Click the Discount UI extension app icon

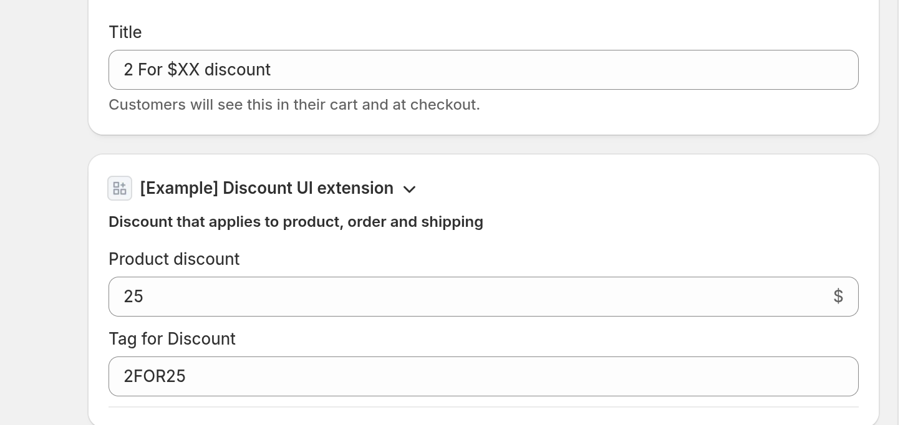pyautogui.click(x=120, y=188)
